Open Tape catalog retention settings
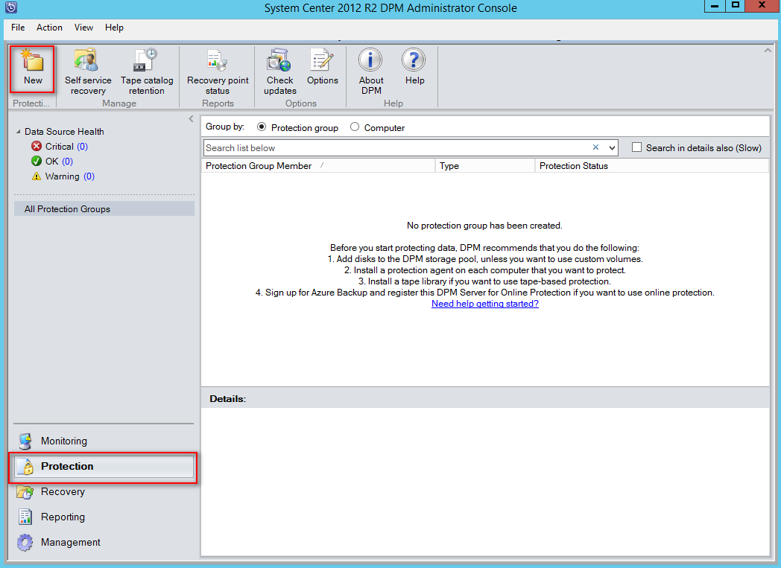 pyautogui.click(x=146, y=71)
